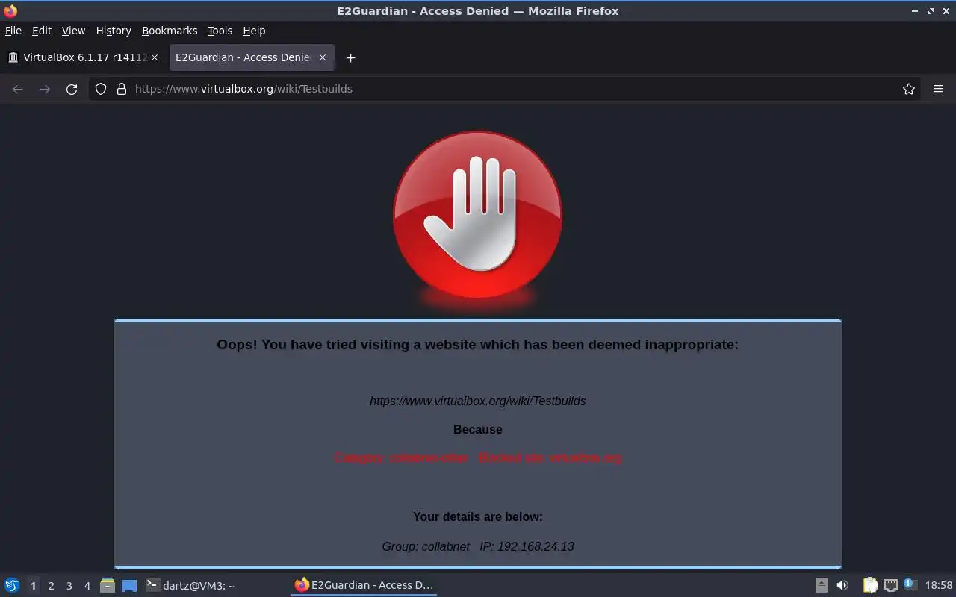
Task: Click the blocked URL text on page
Action: click(478, 401)
